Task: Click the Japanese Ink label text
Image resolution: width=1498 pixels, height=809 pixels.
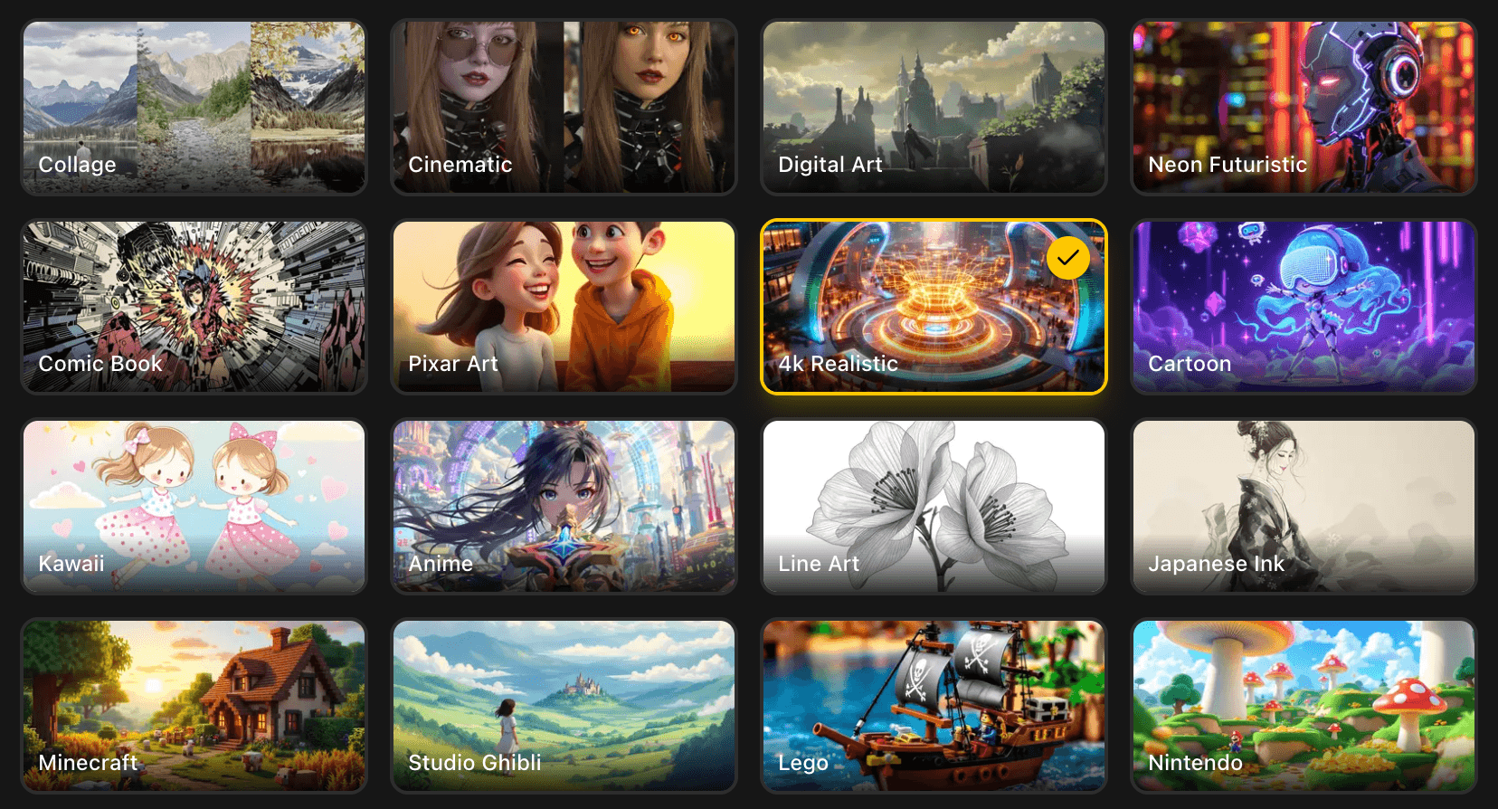Action: point(1216,564)
